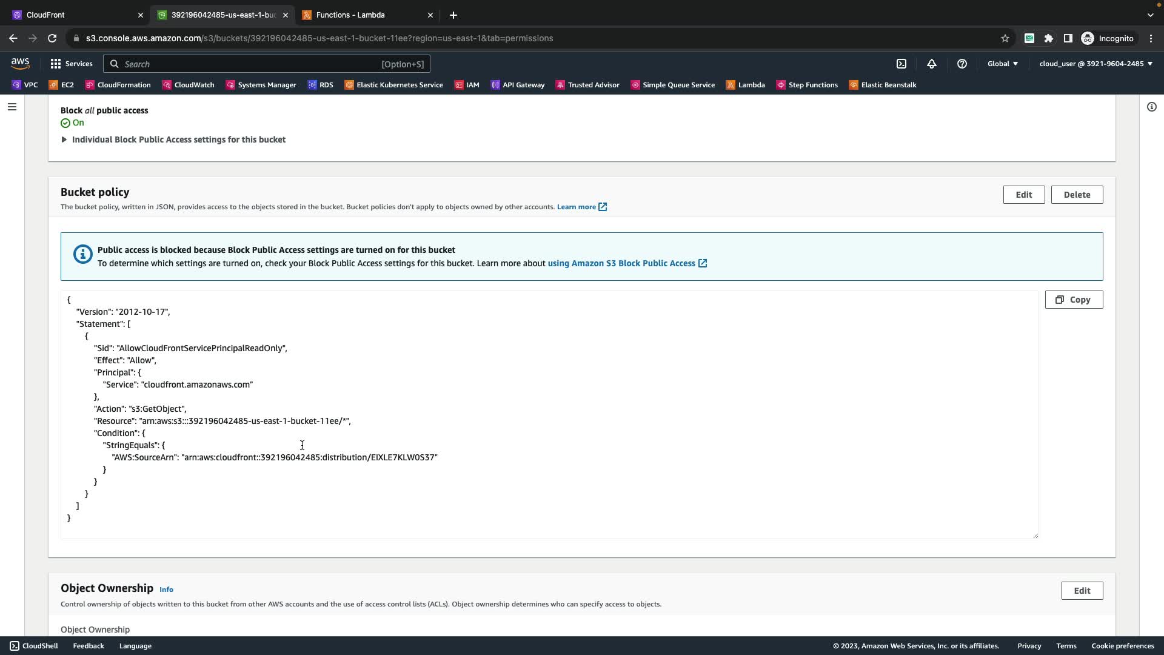Click Edit for the bucket policy
Image resolution: width=1164 pixels, height=655 pixels.
(1023, 195)
